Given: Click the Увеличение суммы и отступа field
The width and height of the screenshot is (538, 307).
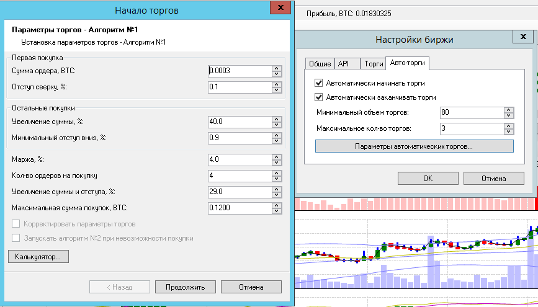Looking at the screenshot, I should [x=239, y=192].
